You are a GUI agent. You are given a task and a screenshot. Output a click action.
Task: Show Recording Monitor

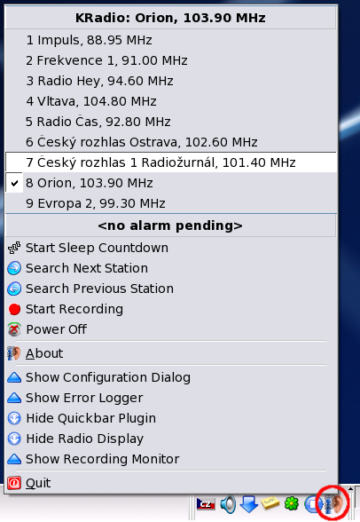click(x=171, y=459)
